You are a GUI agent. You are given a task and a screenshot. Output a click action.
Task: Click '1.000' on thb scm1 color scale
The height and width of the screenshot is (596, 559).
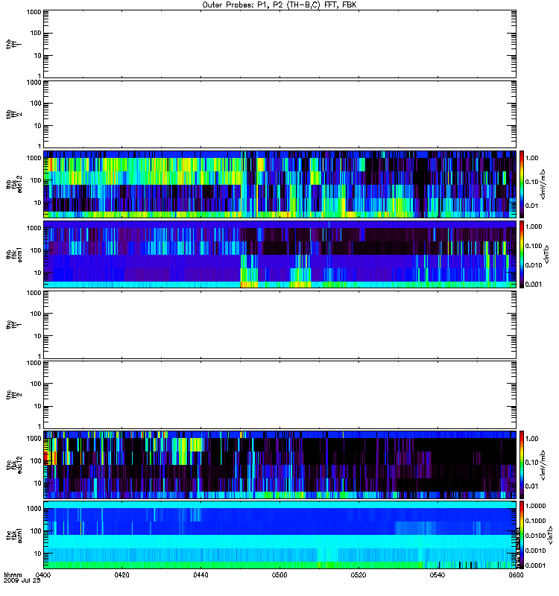(x=534, y=226)
